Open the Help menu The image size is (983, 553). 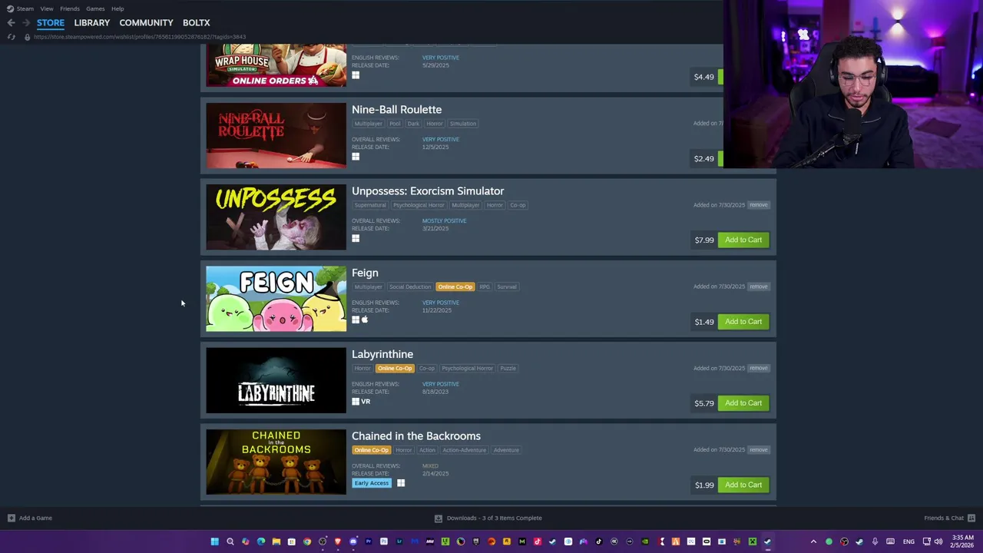tap(117, 8)
